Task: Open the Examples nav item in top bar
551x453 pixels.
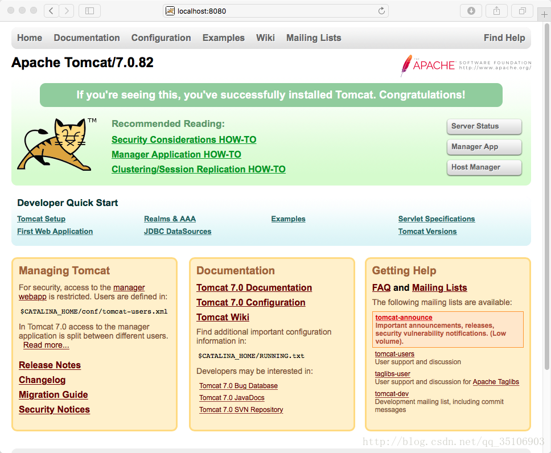Action: [224, 38]
